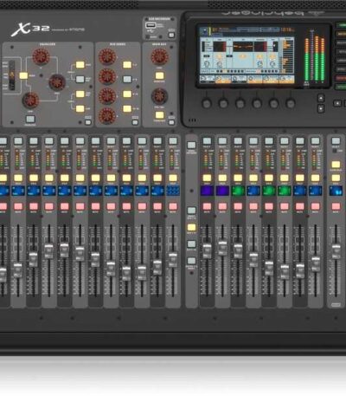Toggle the grey Equalizer on button below the Gain knob
Viewport: 346px width, 396px height.
pyautogui.click(x=30, y=119)
